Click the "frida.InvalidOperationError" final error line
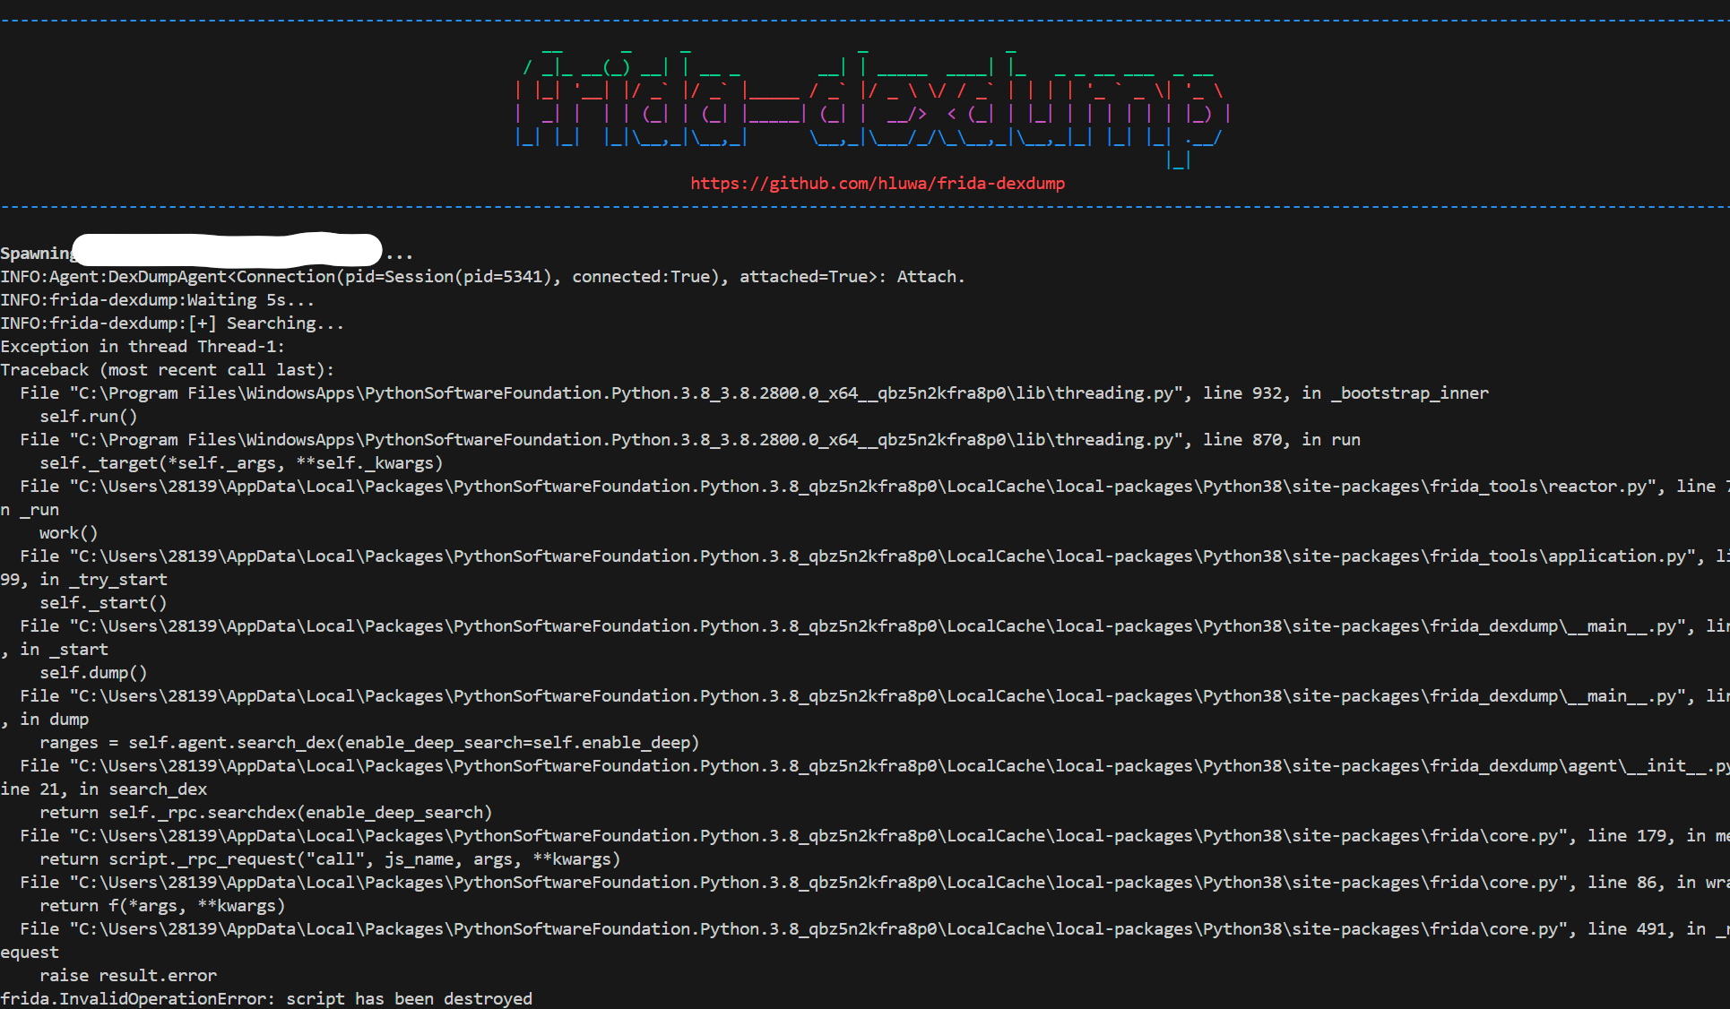This screenshot has width=1730, height=1009. pos(265,998)
